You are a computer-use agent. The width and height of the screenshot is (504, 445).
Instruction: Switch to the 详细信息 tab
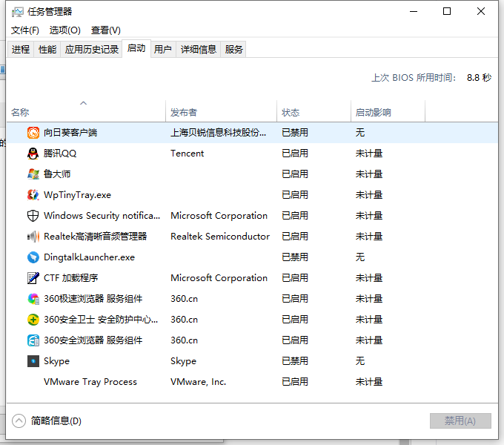click(199, 49)
